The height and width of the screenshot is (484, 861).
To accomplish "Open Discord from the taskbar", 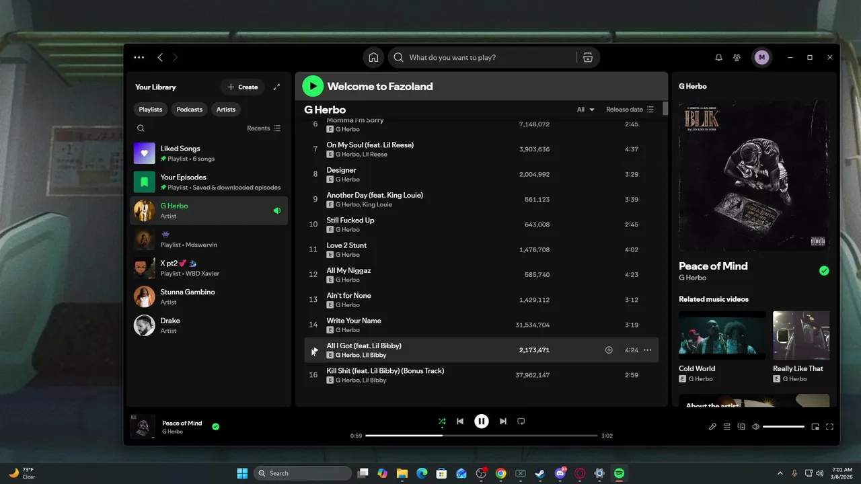I will click(x=560, y=473).
